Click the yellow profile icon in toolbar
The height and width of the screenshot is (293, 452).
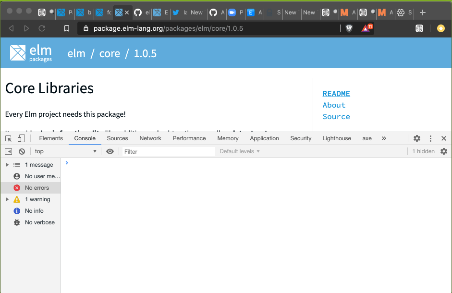point(440,28)
